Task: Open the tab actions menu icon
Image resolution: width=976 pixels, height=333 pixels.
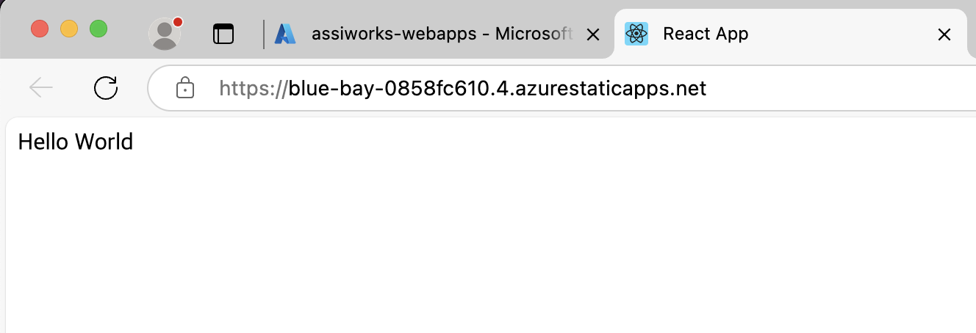Action: point(223,34)
